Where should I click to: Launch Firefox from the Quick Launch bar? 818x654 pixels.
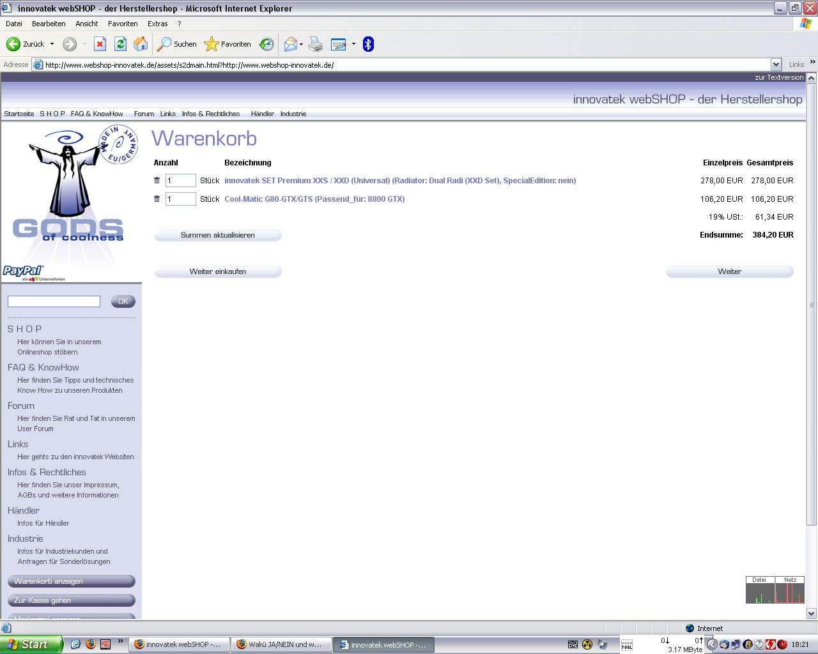(91, 644)
